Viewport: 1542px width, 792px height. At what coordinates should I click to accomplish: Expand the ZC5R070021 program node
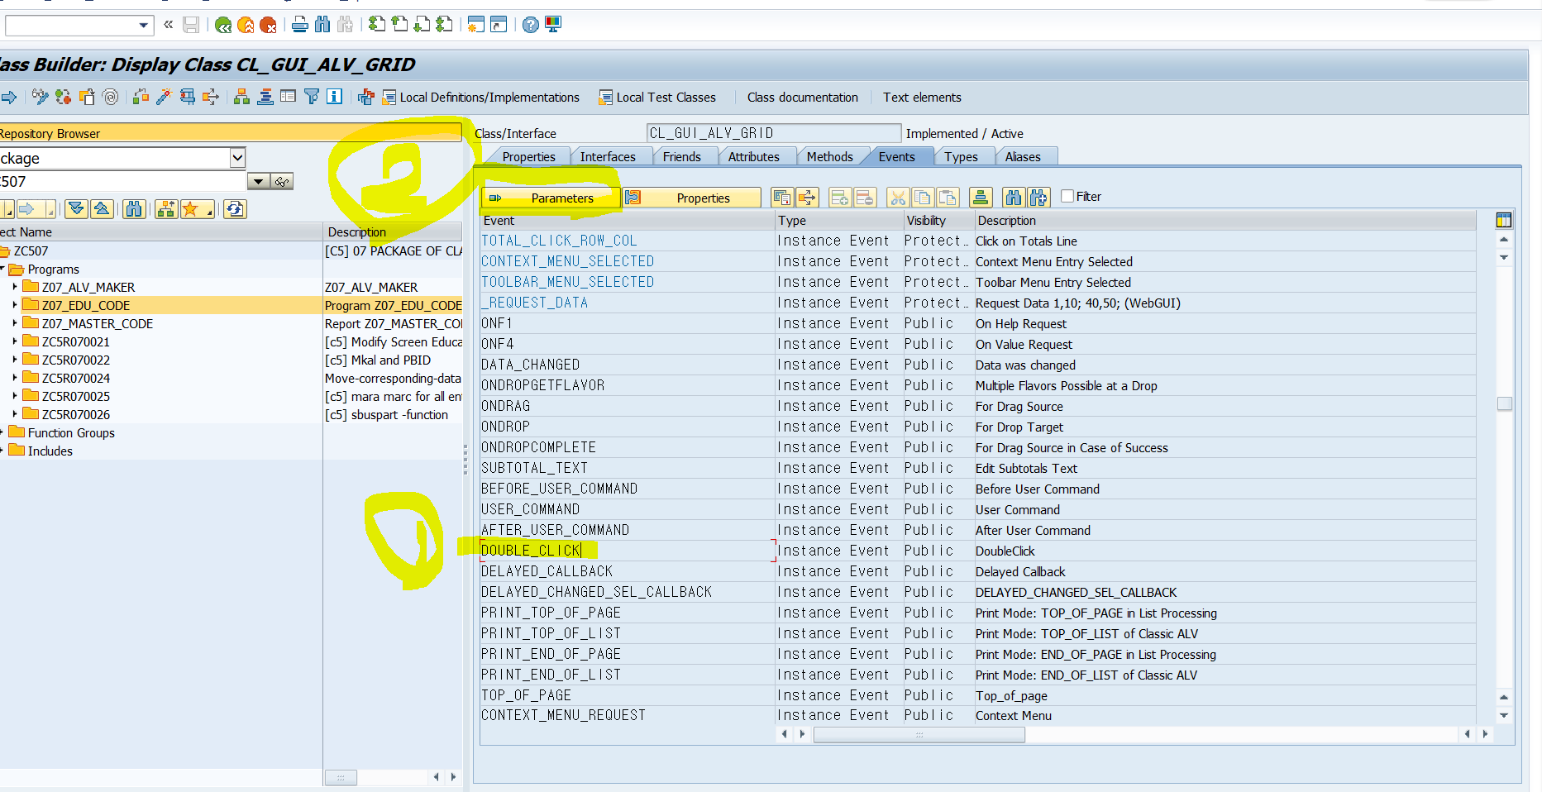[15, 341]
